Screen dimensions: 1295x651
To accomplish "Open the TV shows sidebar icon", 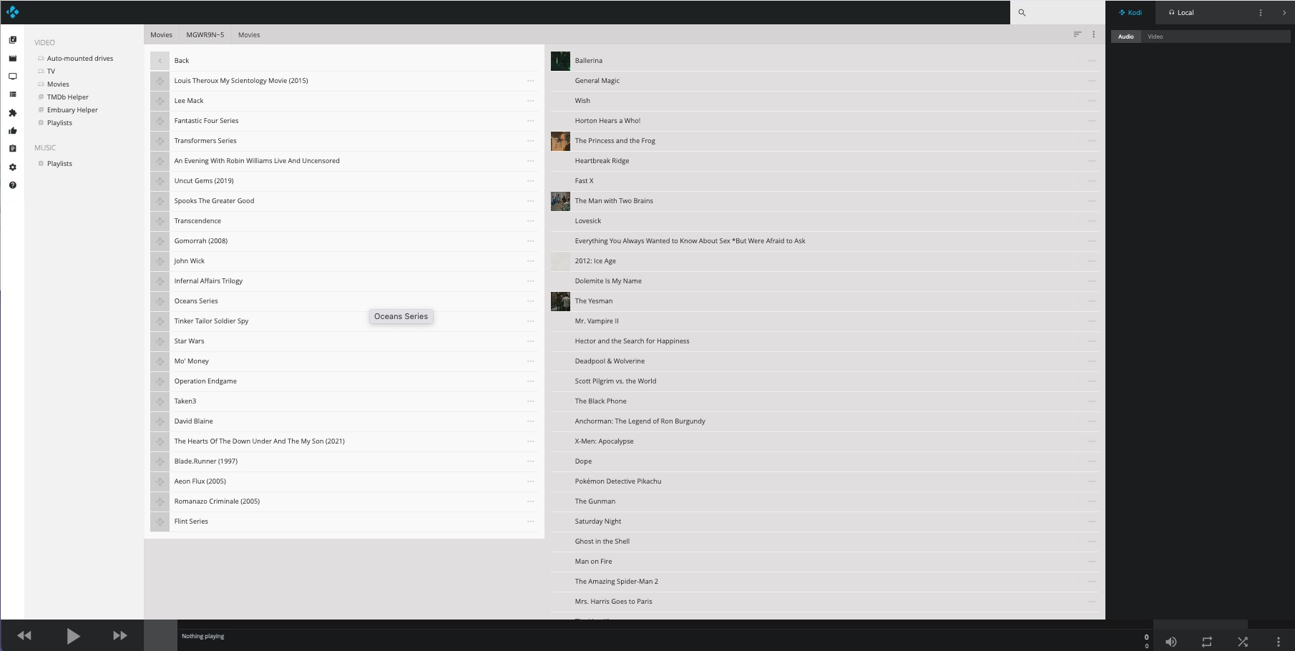I will [12, 77].
